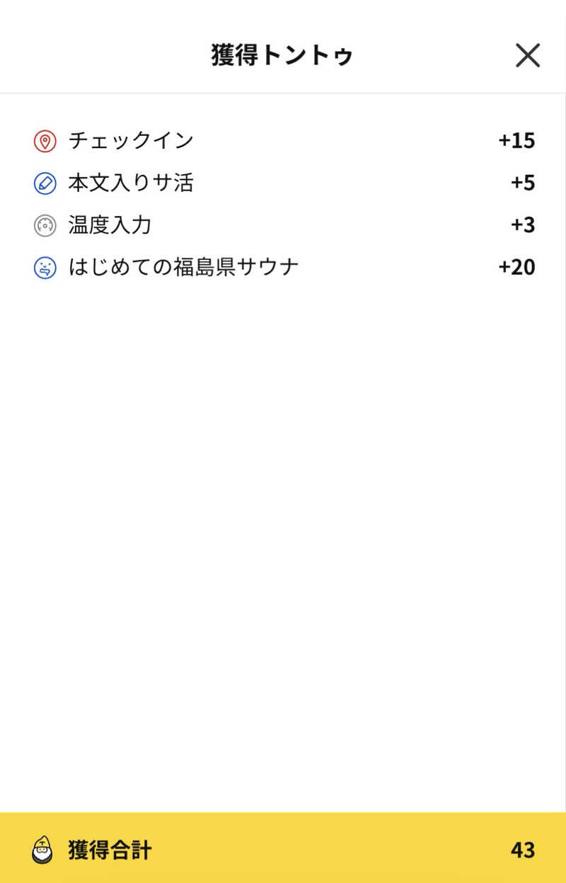Click the blue pencil icon
The height and width of the screenshot is (883, 566).
coord(45,183)
